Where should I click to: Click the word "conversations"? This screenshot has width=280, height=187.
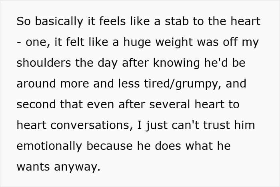82,125
